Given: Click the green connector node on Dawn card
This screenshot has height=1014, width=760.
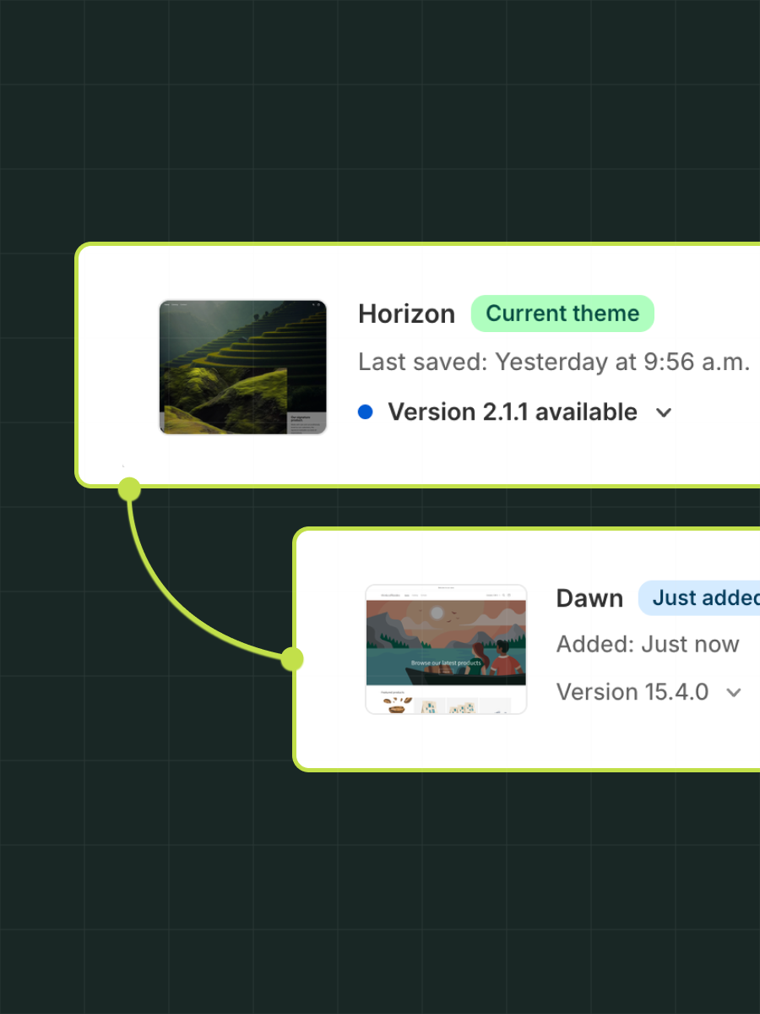Looking at the screenshot, I should [x=292, y=658].
